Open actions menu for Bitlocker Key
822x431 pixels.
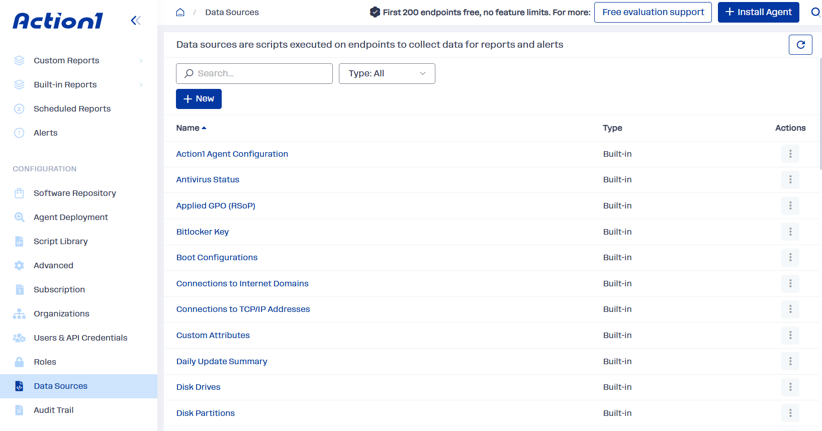(790, 232)
